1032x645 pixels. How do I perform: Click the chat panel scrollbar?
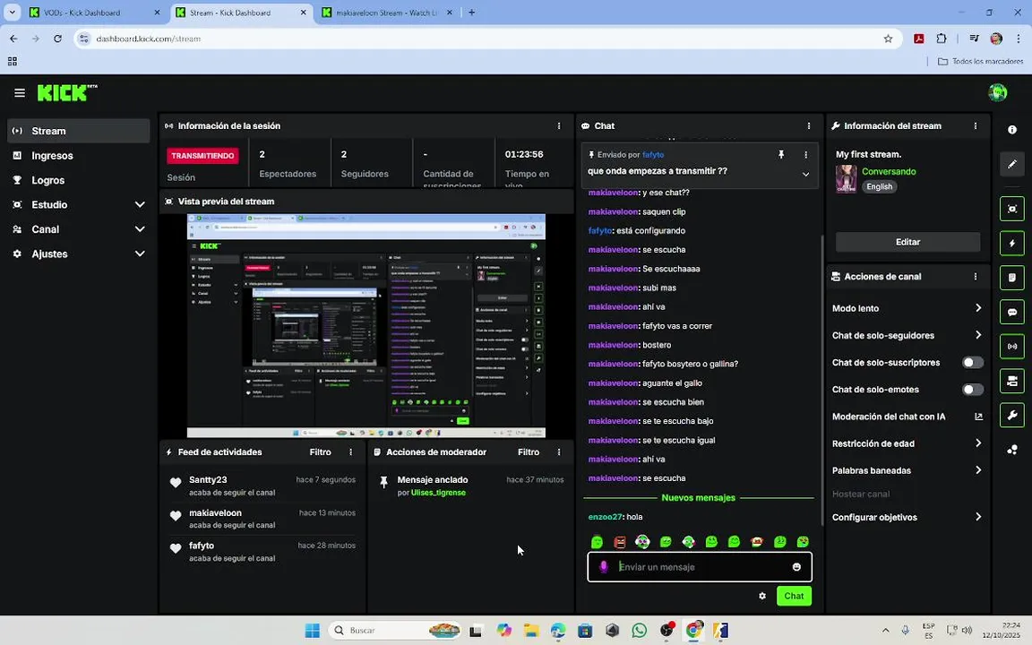[x=821, y=380]
